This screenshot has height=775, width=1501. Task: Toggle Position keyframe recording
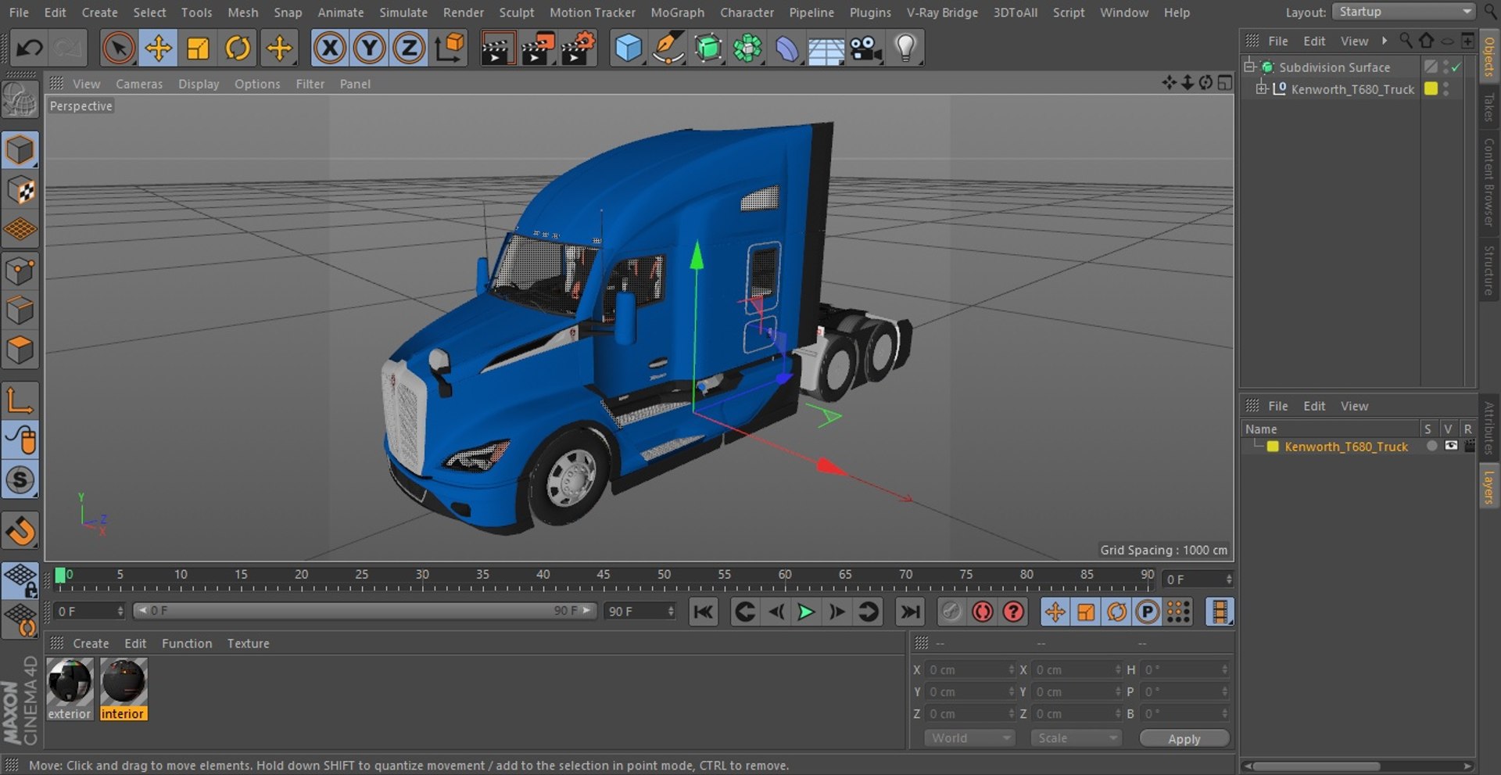coord(1055,612)
